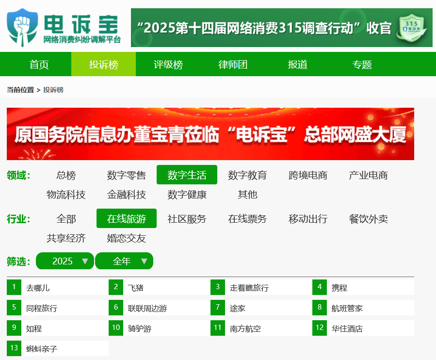The height and width of the screenshot is (360, 436).
Task: Click the green rank 1 badge
Action: point(14,287)
